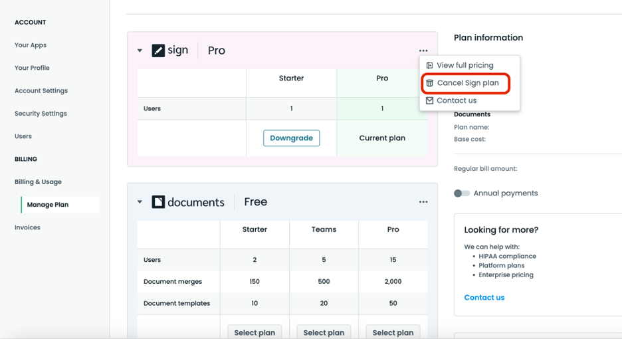Open Your Profile in the sidebar
Image resolution: width=622 pixels, height=339 pixels.
coord(32,68)
